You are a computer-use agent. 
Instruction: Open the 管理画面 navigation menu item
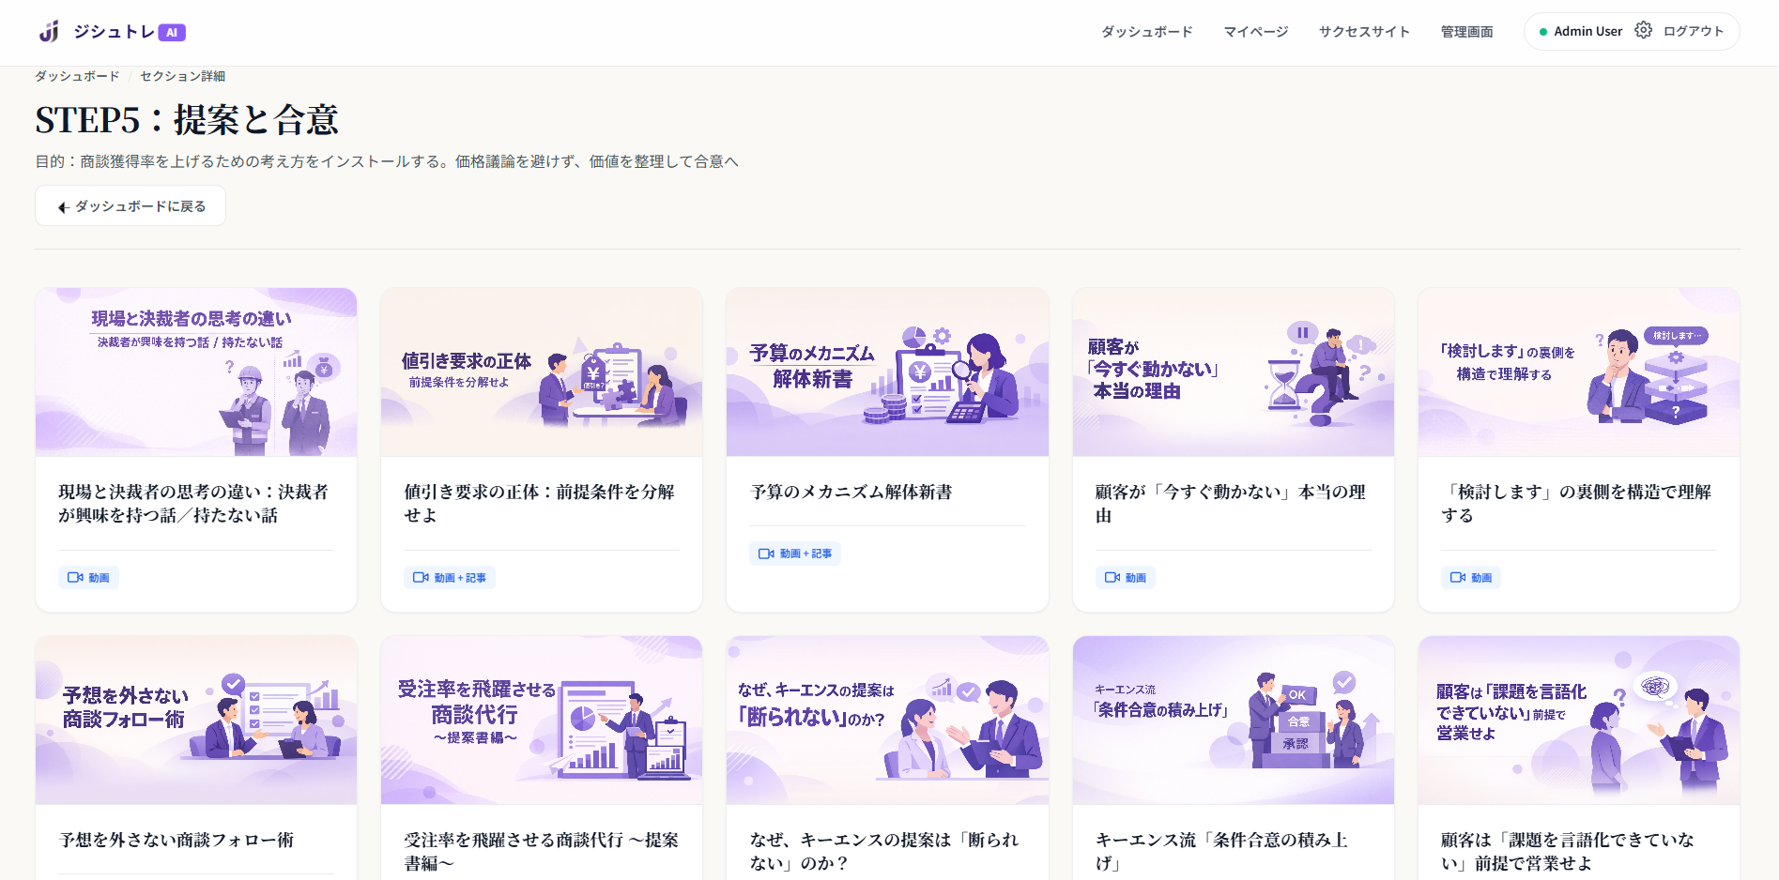(x=1465, y=31)
